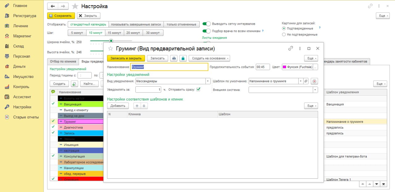The height and width of the screenshot is (192, 395).
Task: Click the Главное section icon in sidebar
Action: 7,6
